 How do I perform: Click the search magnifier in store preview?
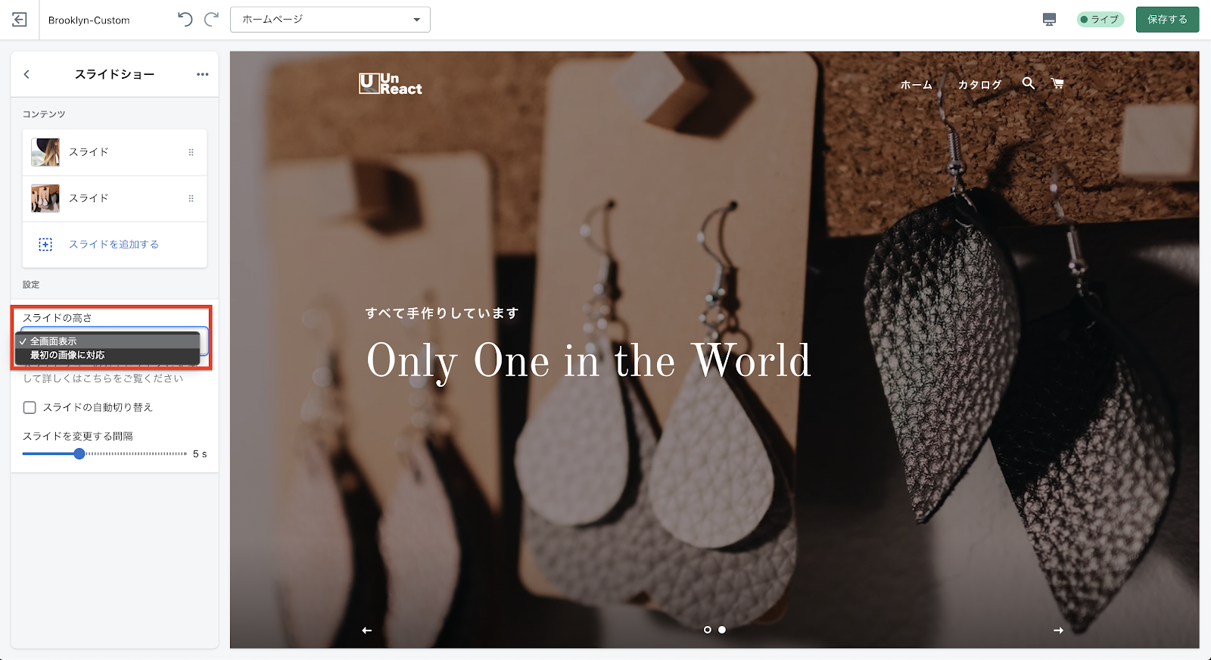[1028, 83]
